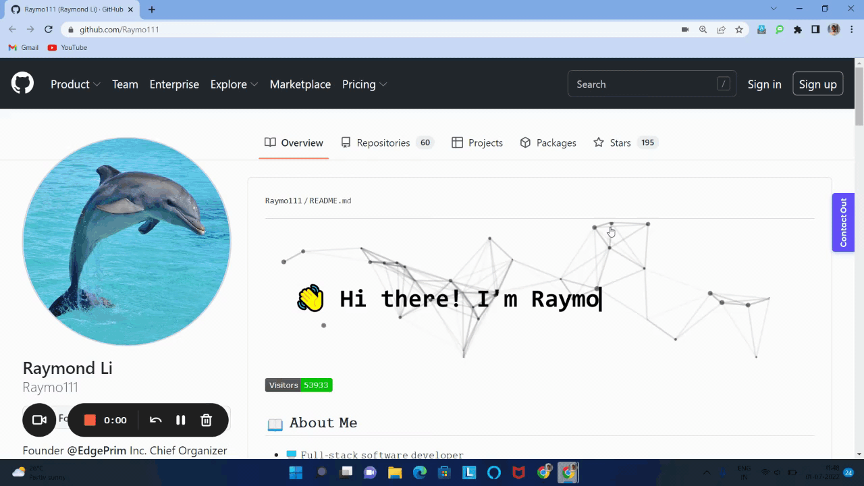Open the notification center badge 24
Screen dimensions: 864x486
848,473
